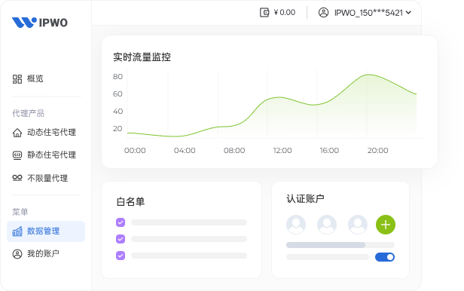
Task: Click the 实时流量监控 chart title
Action: pyautogui.click(x=142, y=57)
